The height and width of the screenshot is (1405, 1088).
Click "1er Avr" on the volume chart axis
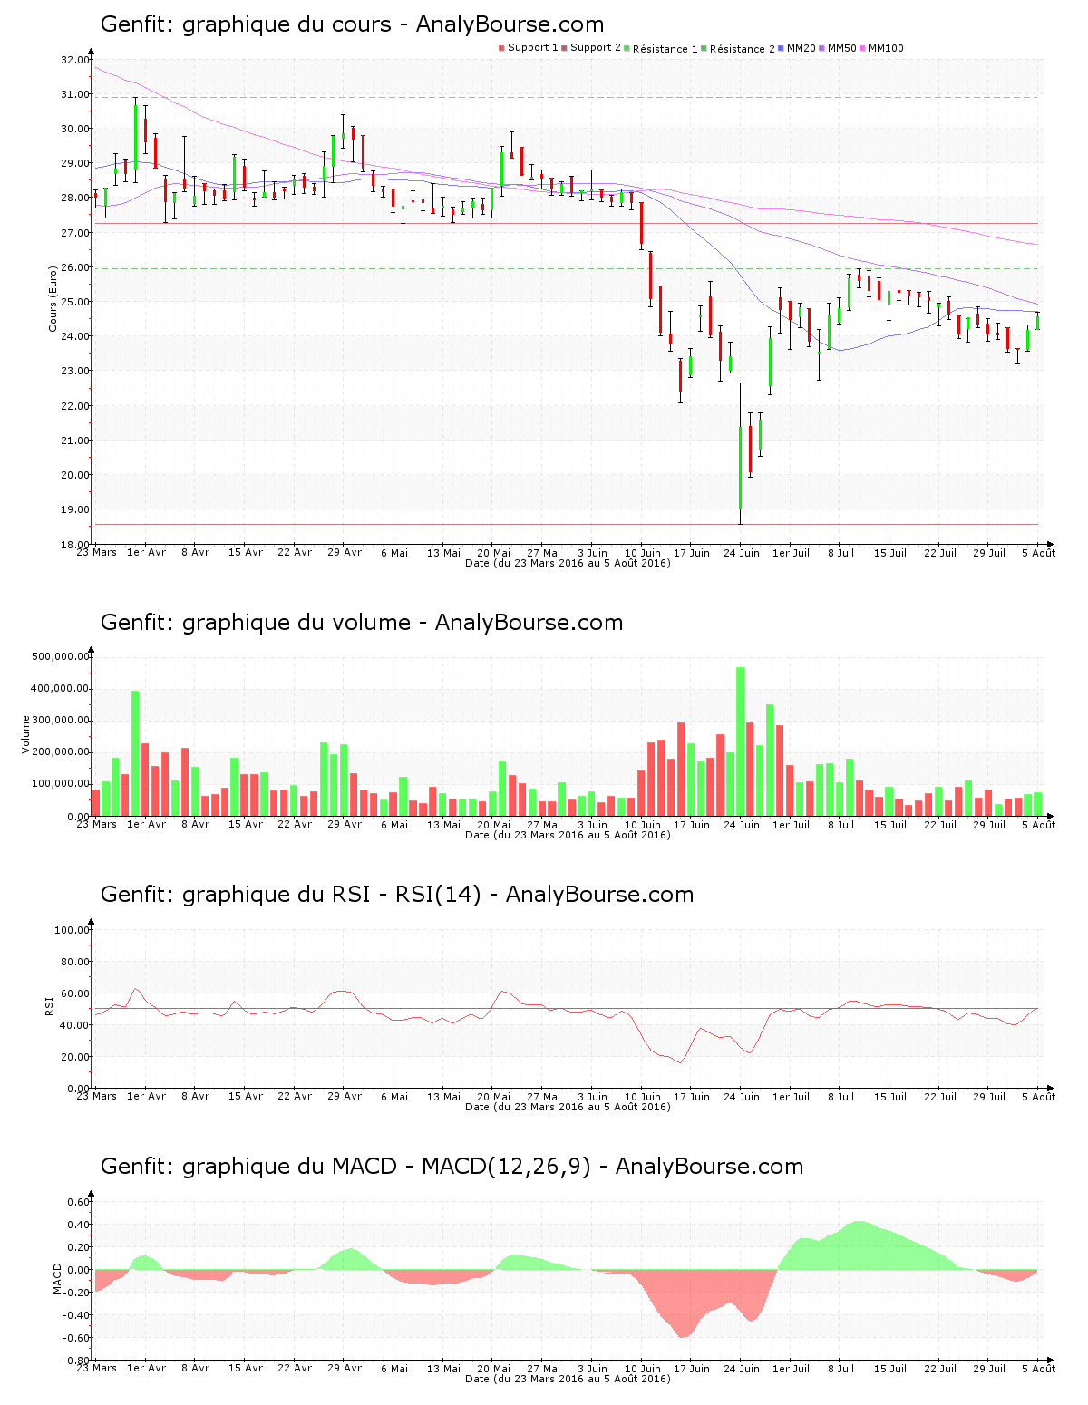point(147,825)
